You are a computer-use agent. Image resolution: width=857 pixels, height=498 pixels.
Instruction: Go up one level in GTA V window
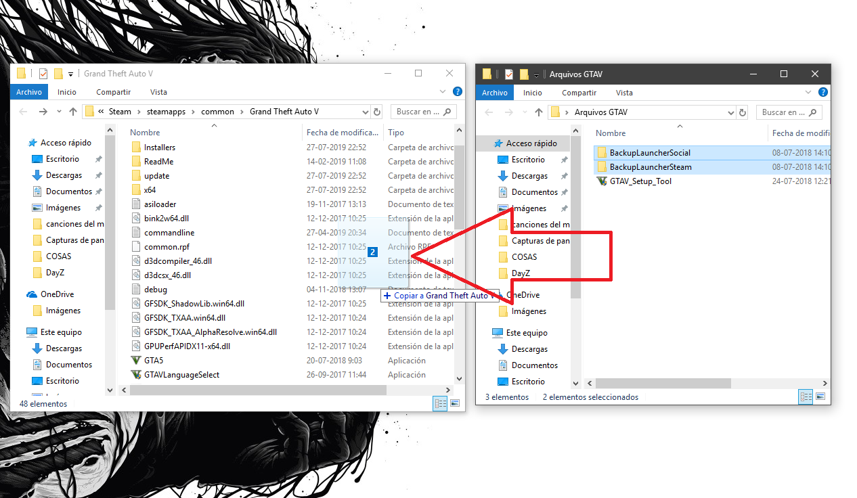pyautogui.click(x=72, y=112)
